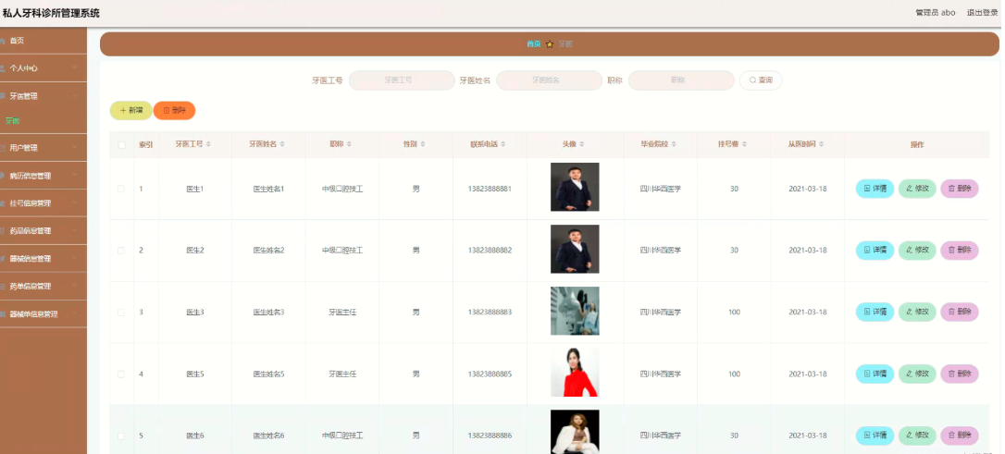The image size is (1005, 454).
Task: Expand the 器械信息管理 chevron
Action: (x=74, y=258)
